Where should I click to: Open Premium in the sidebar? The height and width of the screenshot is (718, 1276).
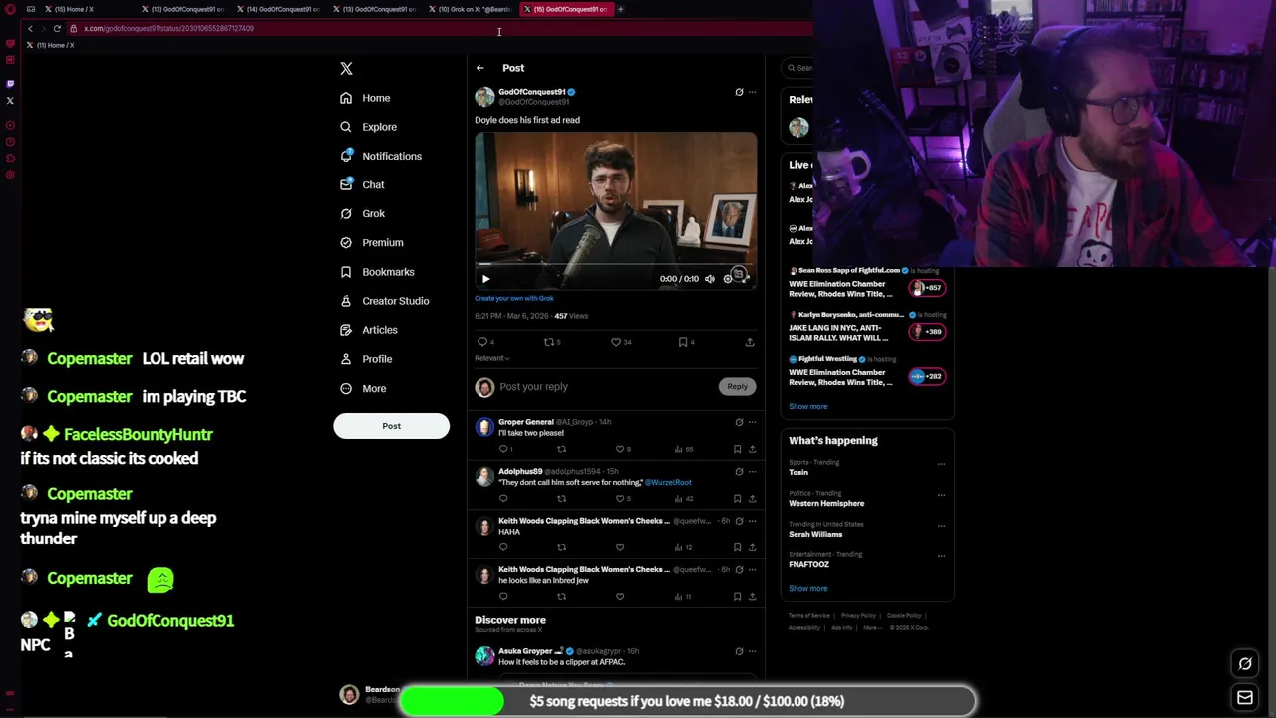click(x=371, y=242)
